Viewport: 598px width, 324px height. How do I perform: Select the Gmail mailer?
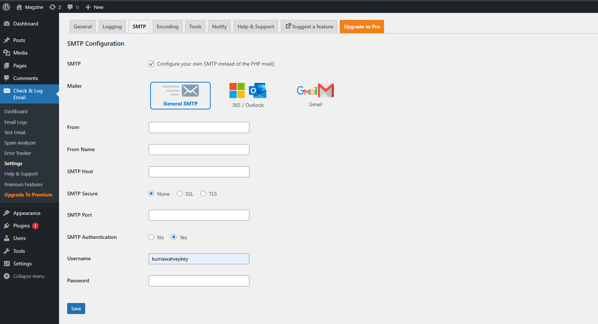click(315, 95)
